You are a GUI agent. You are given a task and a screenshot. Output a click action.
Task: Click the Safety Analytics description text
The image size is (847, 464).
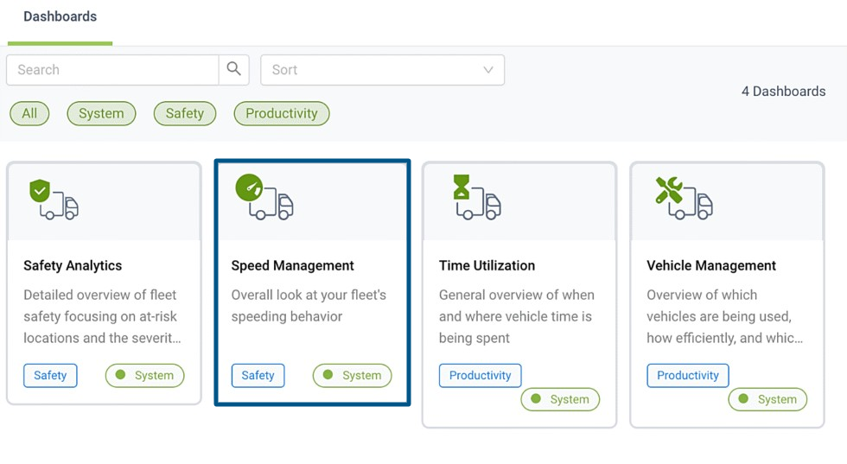click(102, 316)
